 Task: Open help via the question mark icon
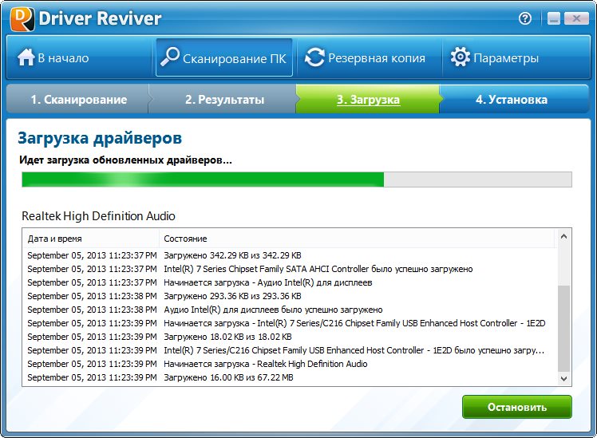point(525,18)
